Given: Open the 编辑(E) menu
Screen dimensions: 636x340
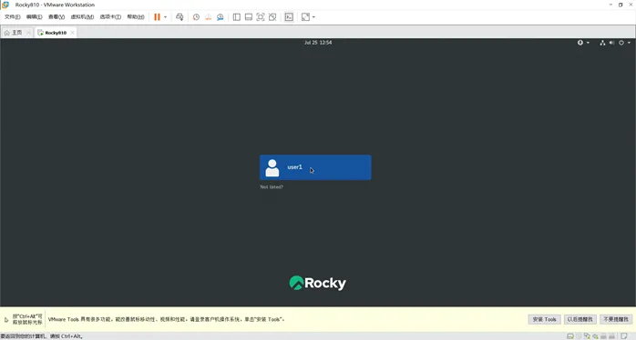Looking at the screenshot, I should point(34,17).
